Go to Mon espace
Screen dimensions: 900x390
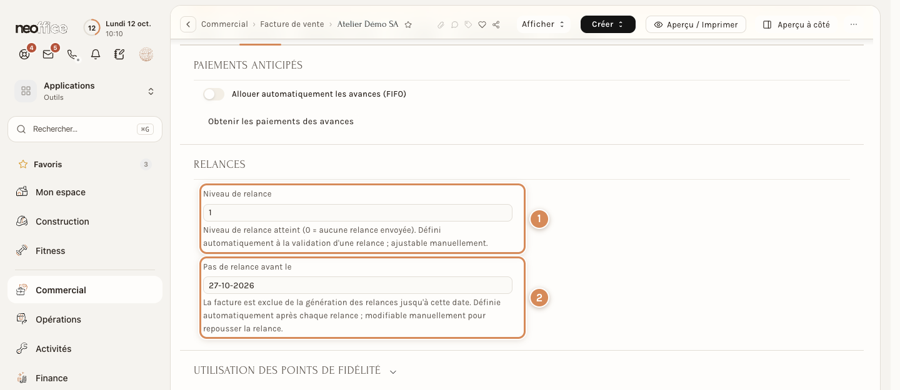pyautogui.click(x=85, y=192)
